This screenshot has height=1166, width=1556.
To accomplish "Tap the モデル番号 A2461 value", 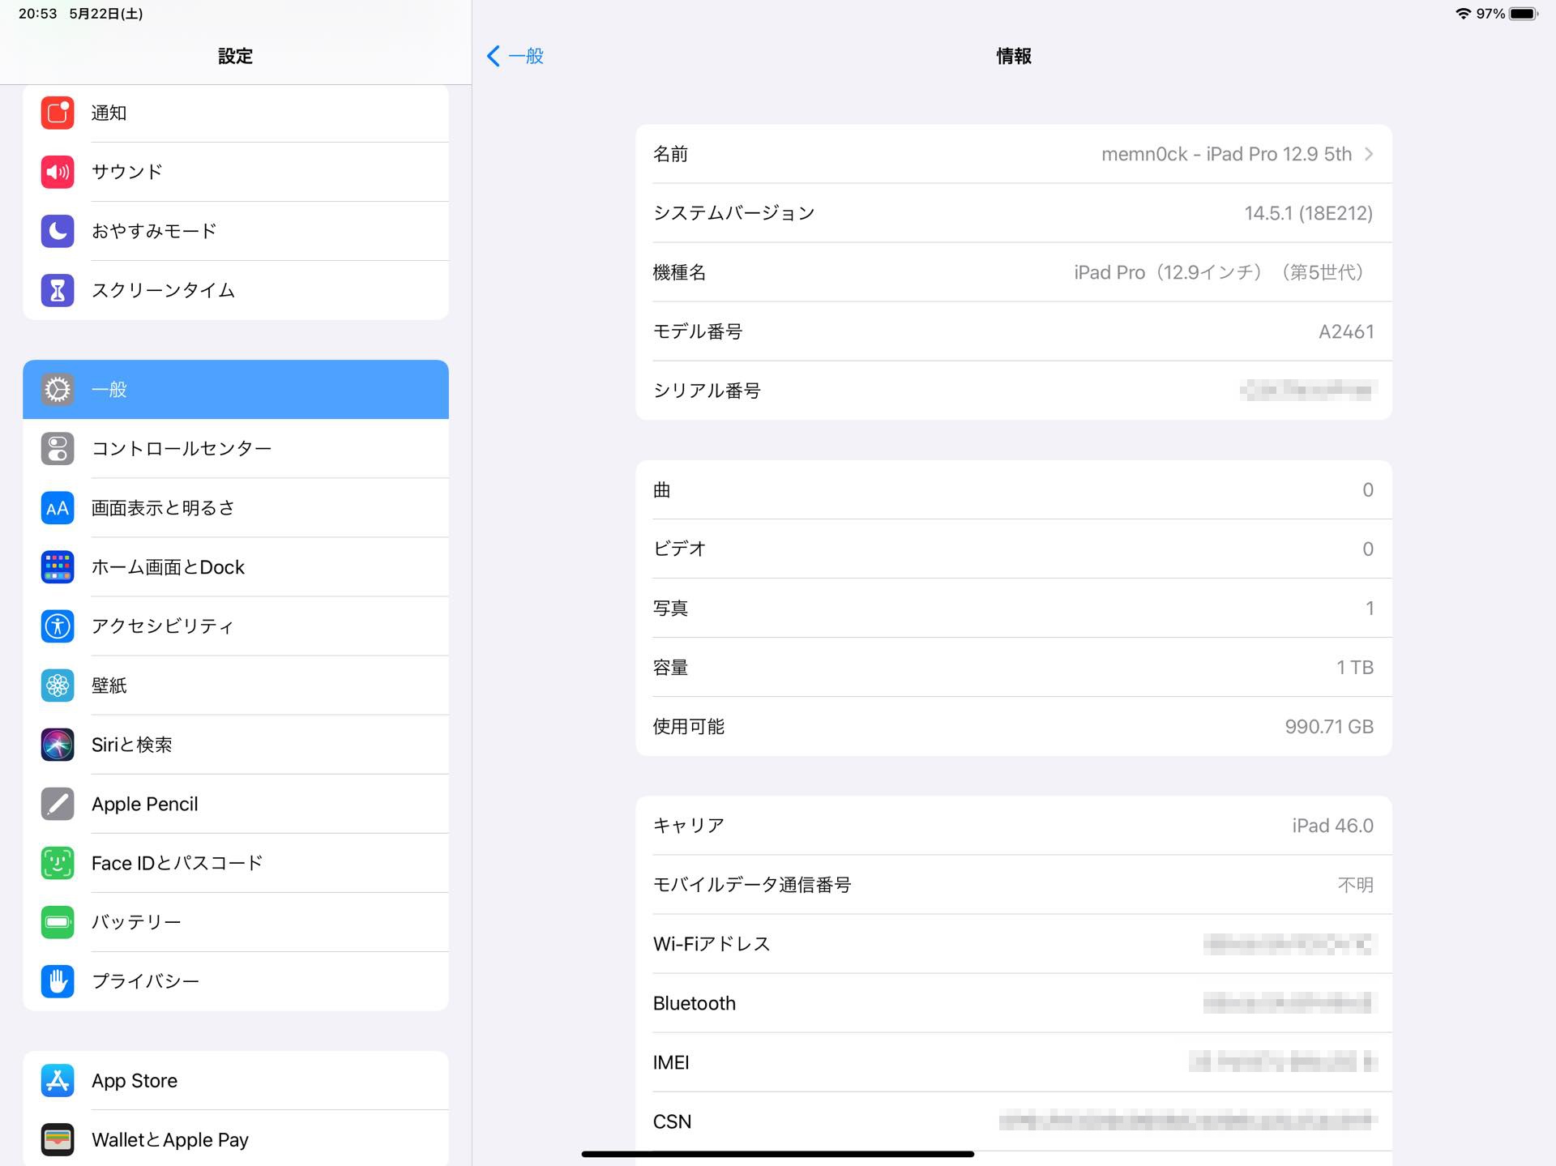I will [1345, 331].
